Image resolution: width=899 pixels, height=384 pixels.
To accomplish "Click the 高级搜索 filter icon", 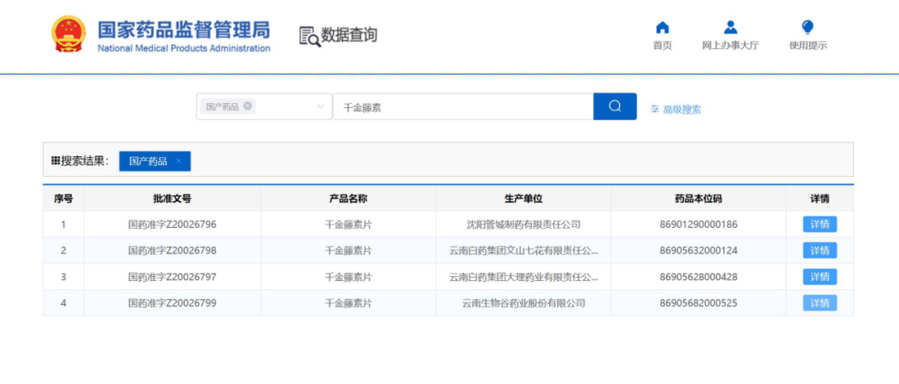I will (x=655, y=110).
